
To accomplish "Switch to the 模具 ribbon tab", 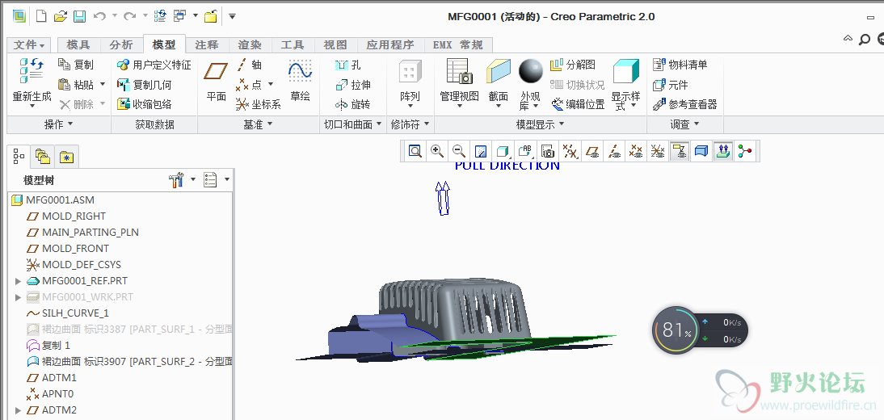I will [x=78, y=45].
